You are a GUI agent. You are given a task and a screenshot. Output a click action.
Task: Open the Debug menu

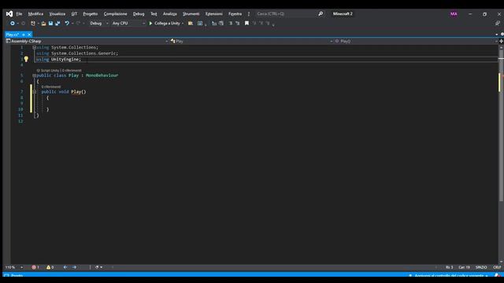139,14
